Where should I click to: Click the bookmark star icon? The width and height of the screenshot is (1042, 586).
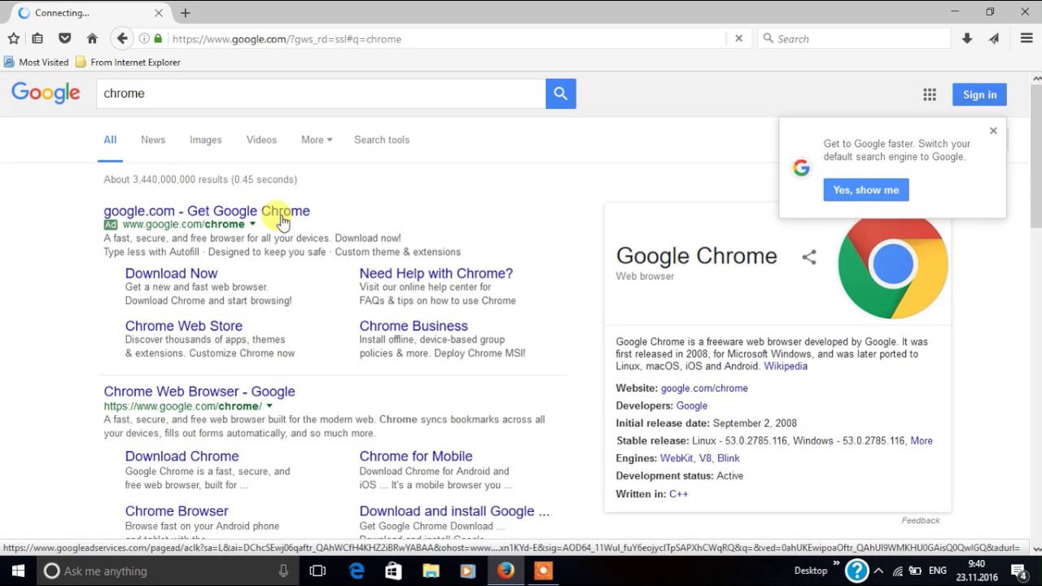pyautogui.click(x=14, y=38)
